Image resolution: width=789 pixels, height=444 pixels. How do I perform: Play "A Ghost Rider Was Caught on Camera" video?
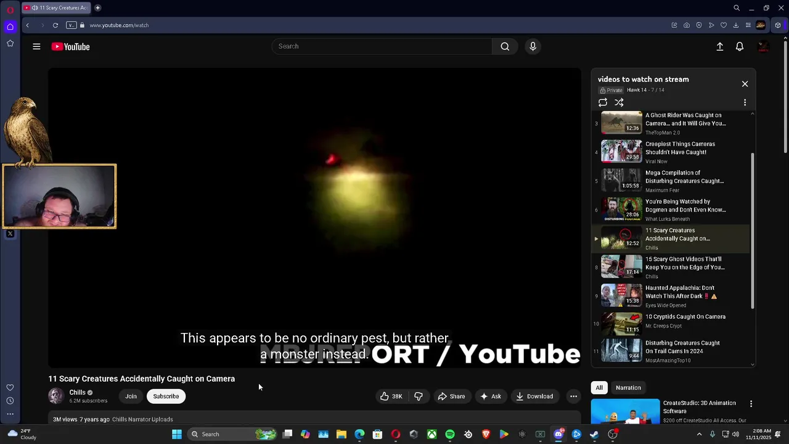(x=671, y=123)
